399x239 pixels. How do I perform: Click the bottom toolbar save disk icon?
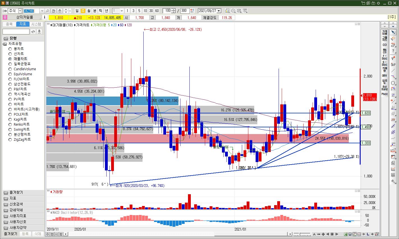point(350,234)
